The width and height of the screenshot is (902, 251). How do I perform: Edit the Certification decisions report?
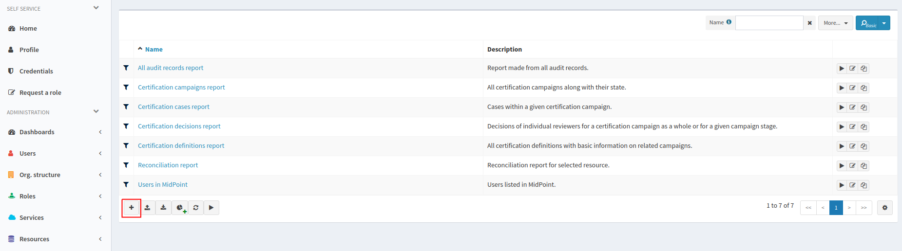(852, 127)
